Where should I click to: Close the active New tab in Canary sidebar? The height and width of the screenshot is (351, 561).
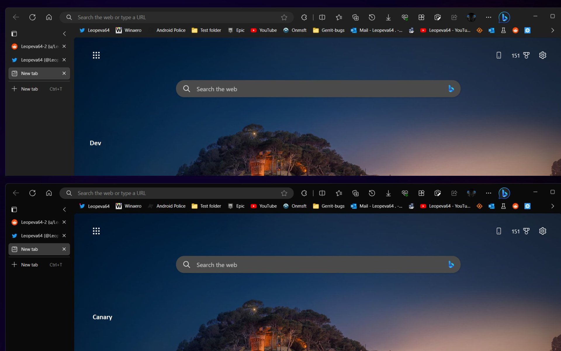(x=64, y=249)
